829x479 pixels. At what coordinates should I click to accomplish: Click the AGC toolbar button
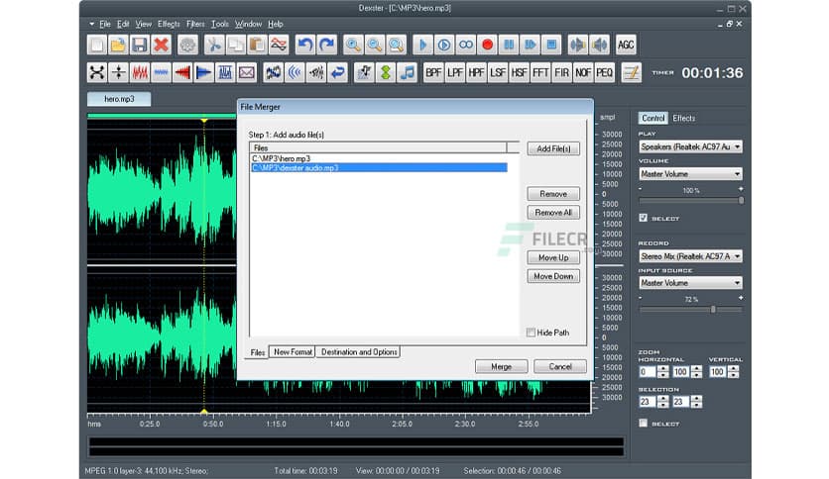626,45
